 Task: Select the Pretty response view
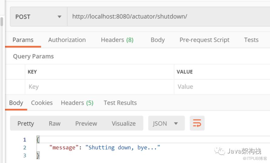(x=26, y=123)
